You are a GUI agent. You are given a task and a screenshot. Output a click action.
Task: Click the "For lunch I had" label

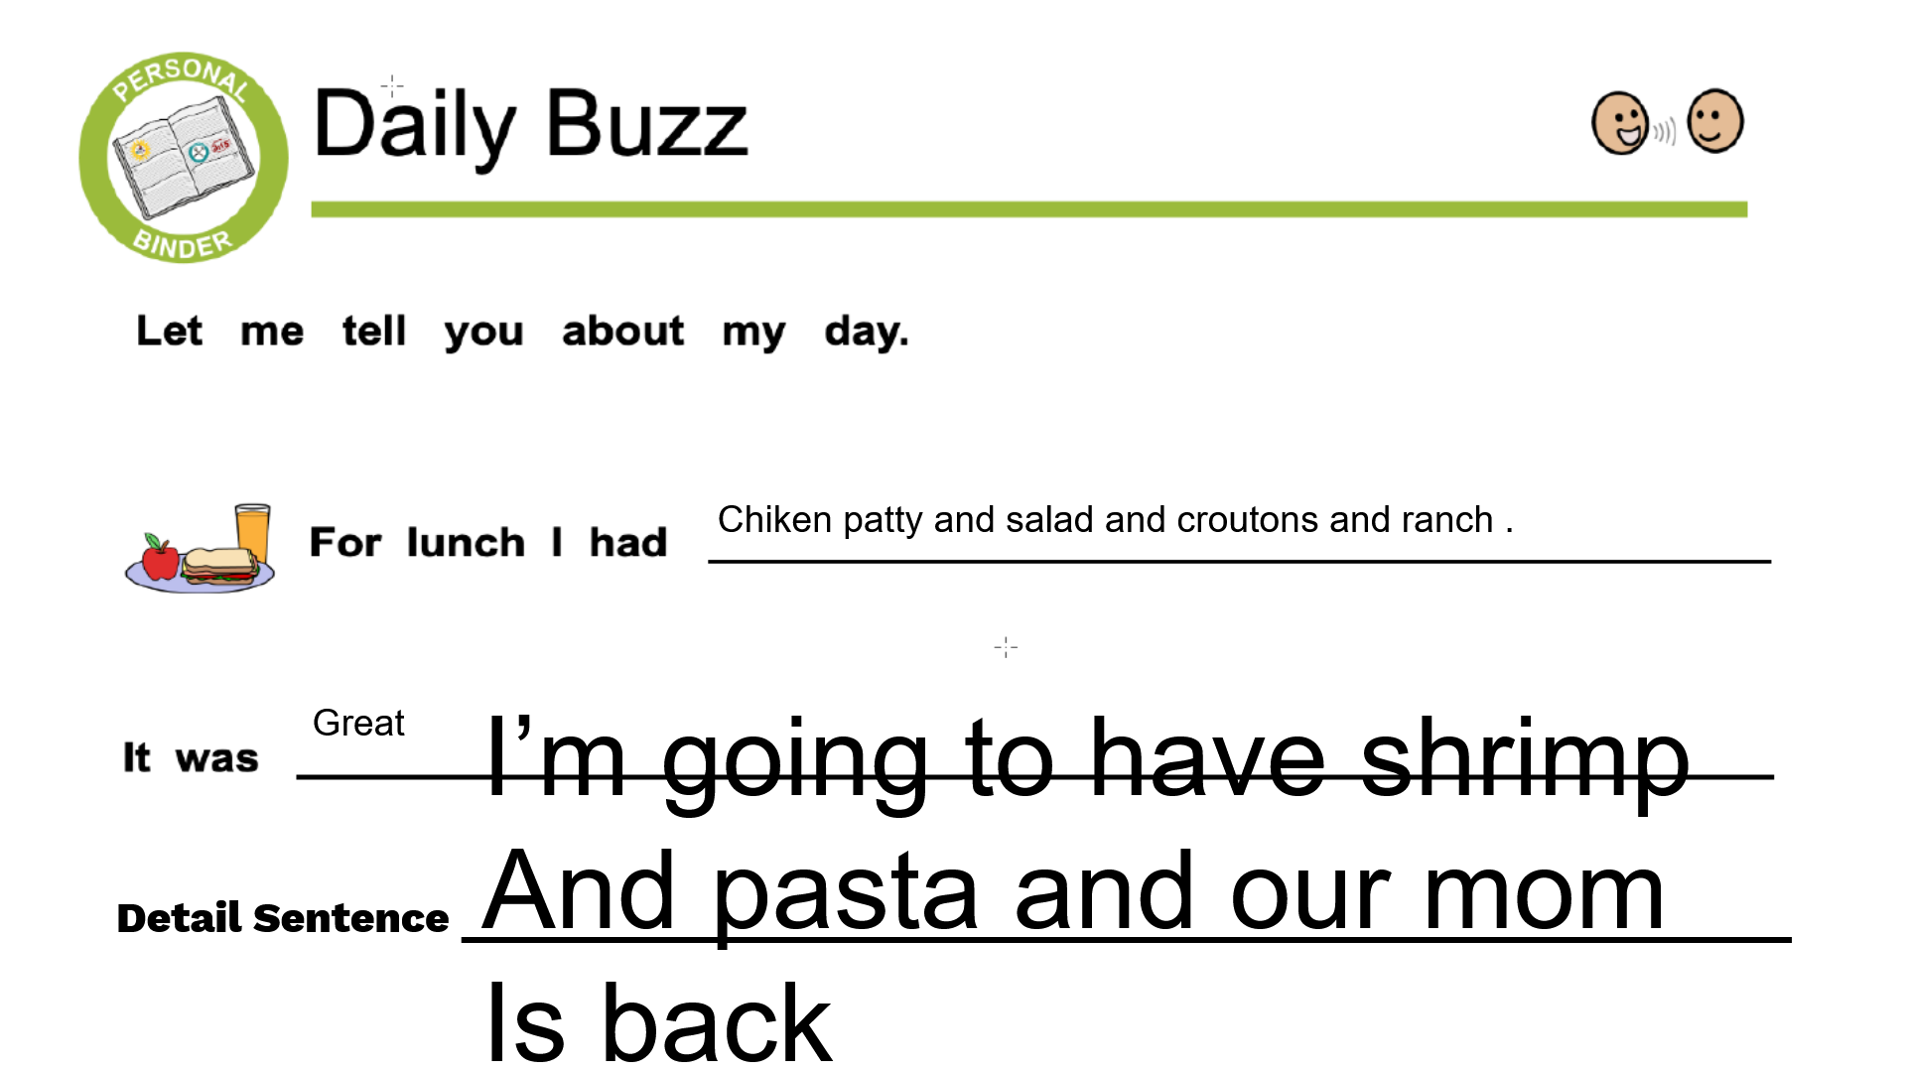pos(487,543)
